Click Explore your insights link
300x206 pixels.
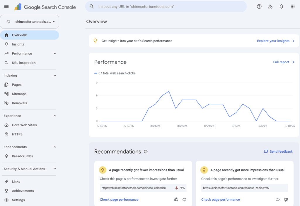click(x=273, y=41)
